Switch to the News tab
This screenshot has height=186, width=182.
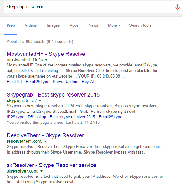click(93, 25)
